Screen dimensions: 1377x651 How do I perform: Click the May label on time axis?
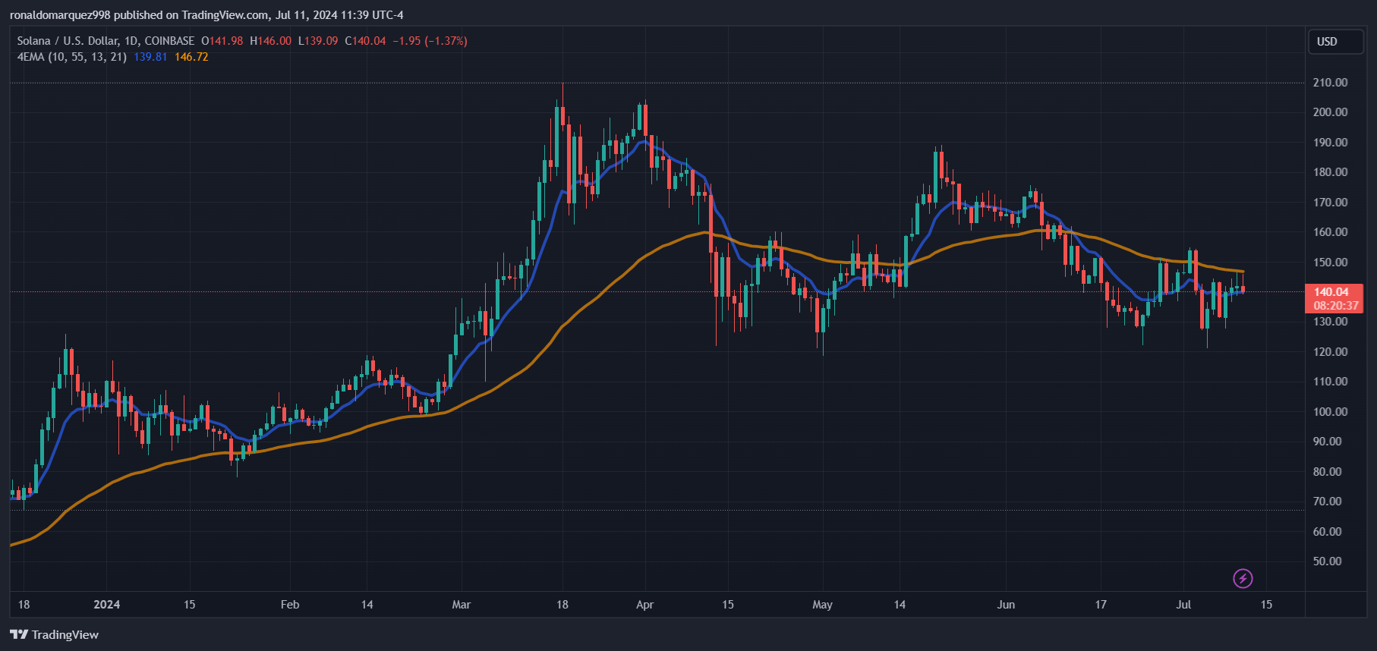(822, 605)
